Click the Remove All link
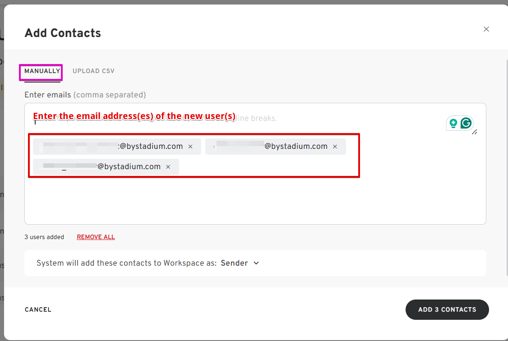 click(x=96, y=237)
